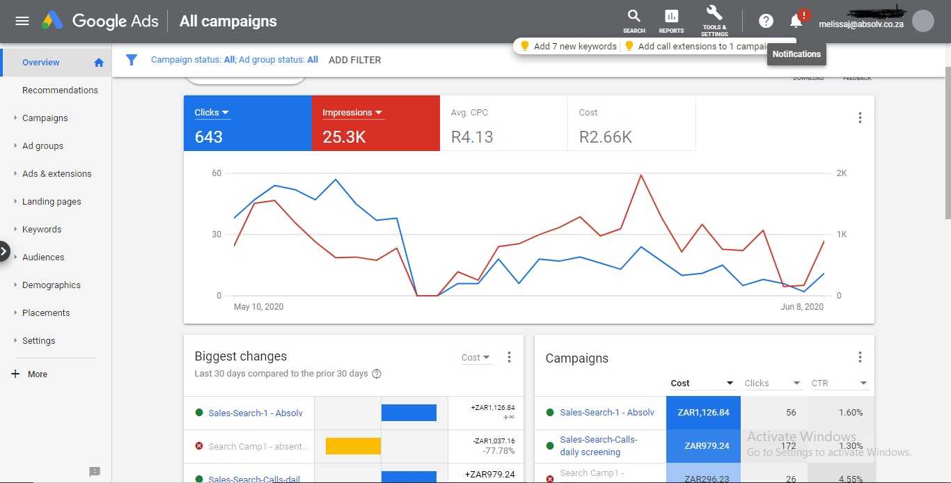Click the Help question mark icon

tap(766, 21)
